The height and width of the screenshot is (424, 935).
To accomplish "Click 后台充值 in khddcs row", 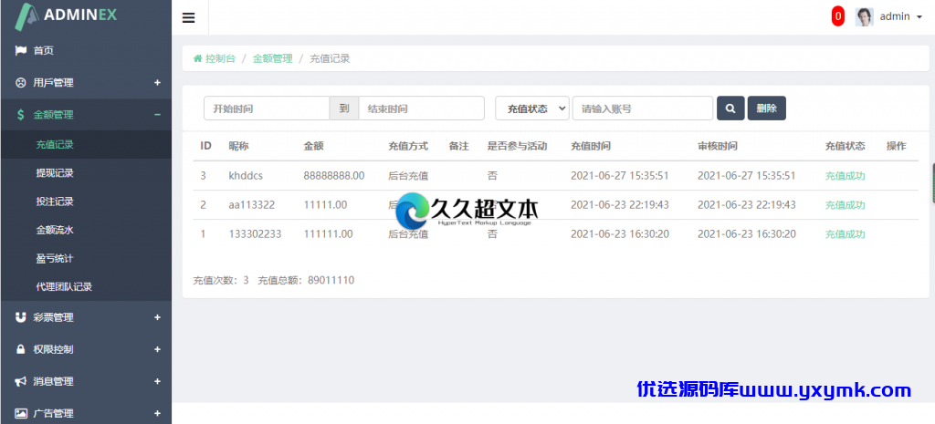I will (x=408, y=176).
